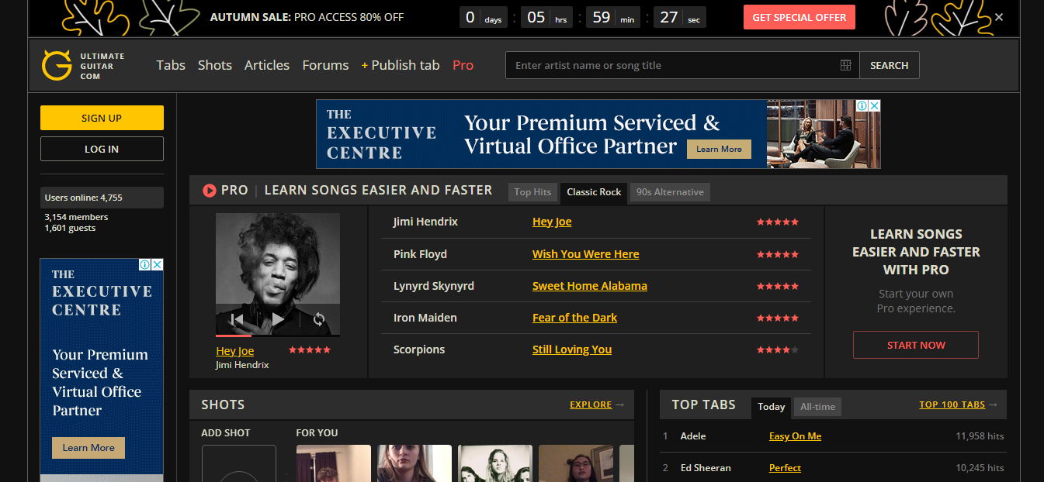Image resolution: width=1044 pixels, height=482 pixels.
Task: Open the Ultimate Guitar logo home link
Action: (x=82, y=66)
